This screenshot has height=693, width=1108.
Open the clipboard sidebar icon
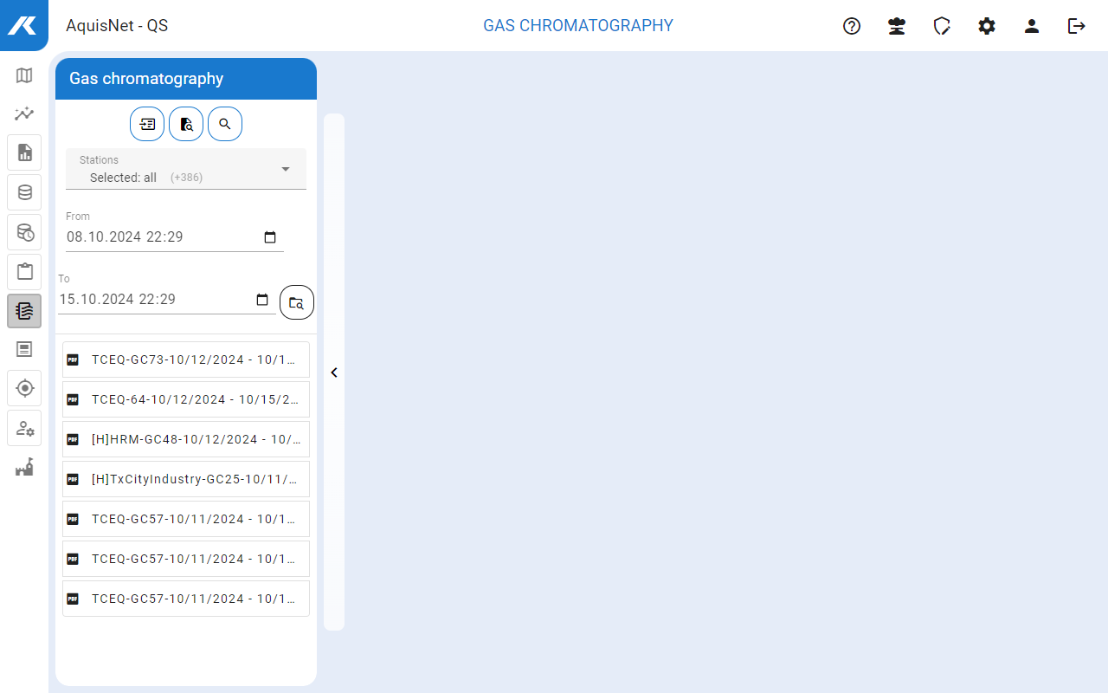24,271
